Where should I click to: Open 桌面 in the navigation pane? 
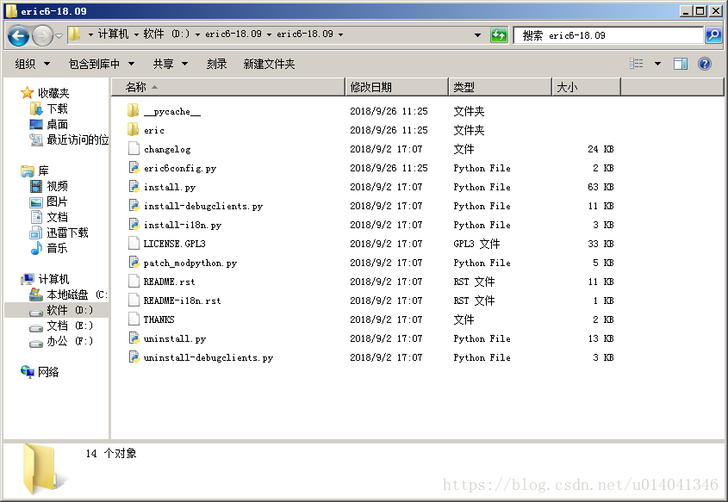49,124
